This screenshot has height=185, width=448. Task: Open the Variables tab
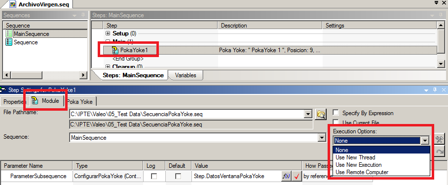pyautogui.click(x=186, y=75)
